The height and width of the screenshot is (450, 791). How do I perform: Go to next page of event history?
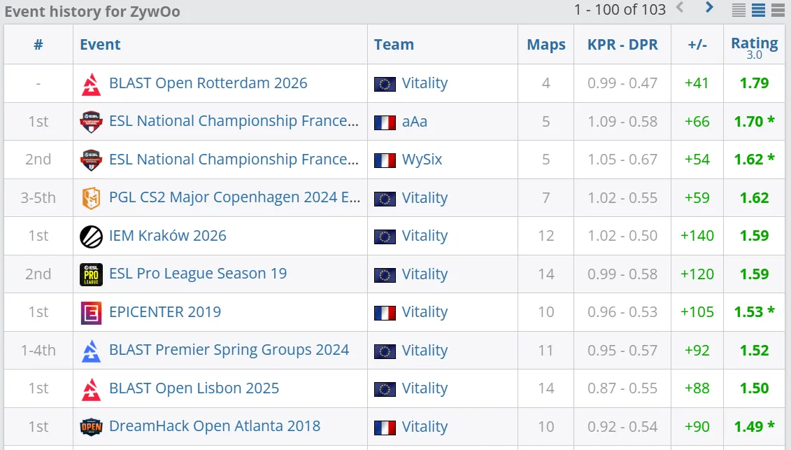click(709, 8)
